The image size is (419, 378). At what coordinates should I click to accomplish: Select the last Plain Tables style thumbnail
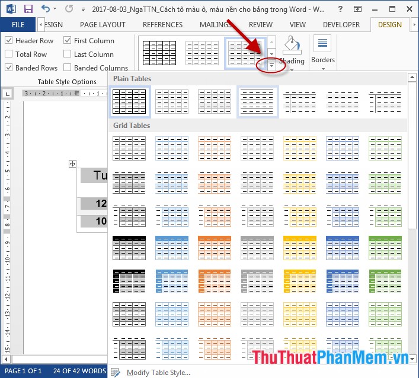[x=385, y=102]
